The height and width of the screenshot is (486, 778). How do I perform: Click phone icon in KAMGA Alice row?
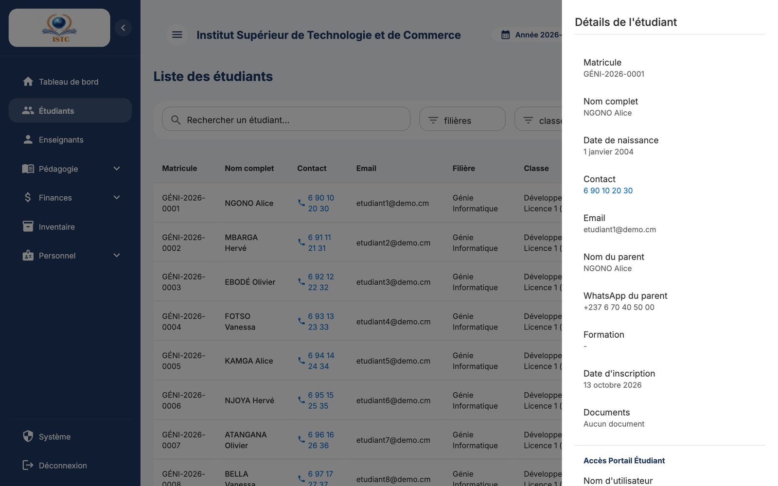coord(301,361)
